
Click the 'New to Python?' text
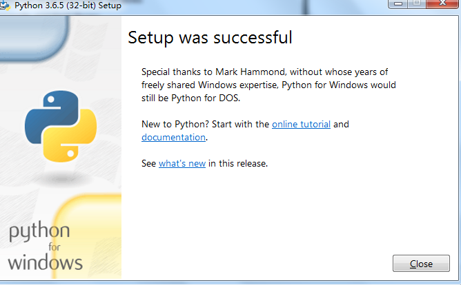[175, 125]
